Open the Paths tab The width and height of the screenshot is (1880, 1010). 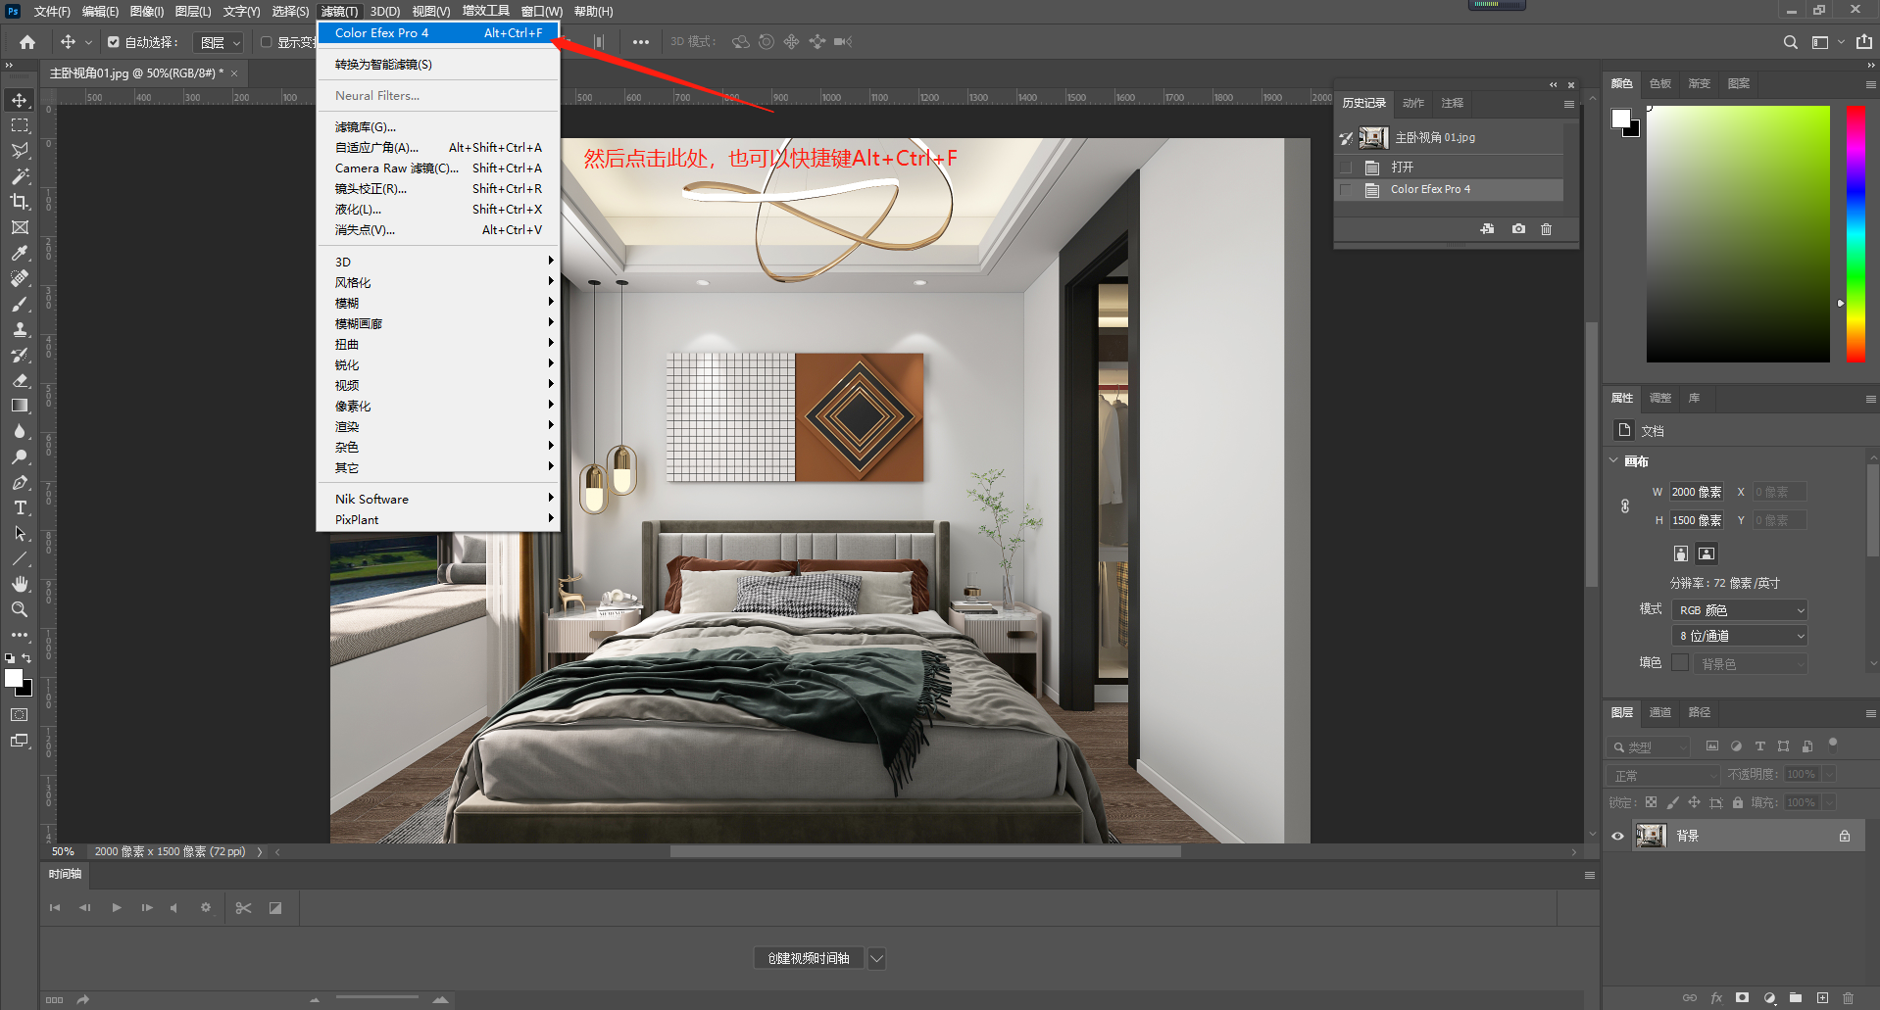(1700, 712)
